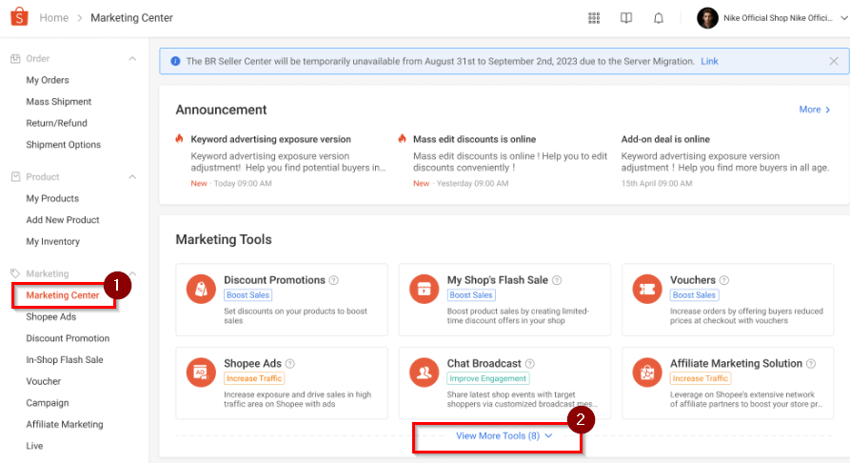The height and width of the screenshot is (463, 850).
Task: Open Shopee Ads sidebar item
Action: [51, 317]
